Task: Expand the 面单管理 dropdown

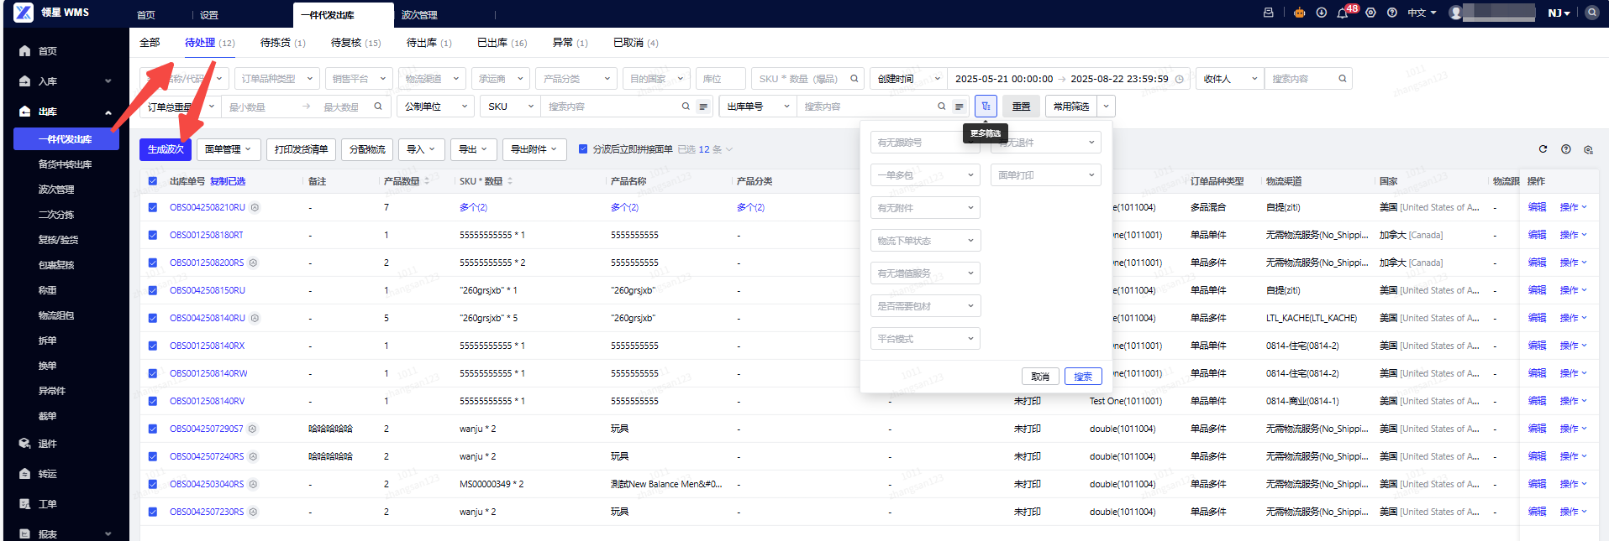Action: 229,149
